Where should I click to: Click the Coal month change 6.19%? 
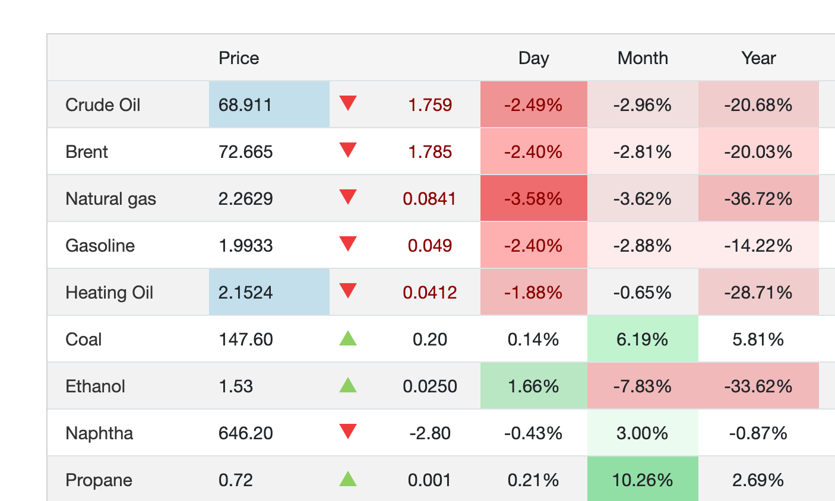[643, 340]
